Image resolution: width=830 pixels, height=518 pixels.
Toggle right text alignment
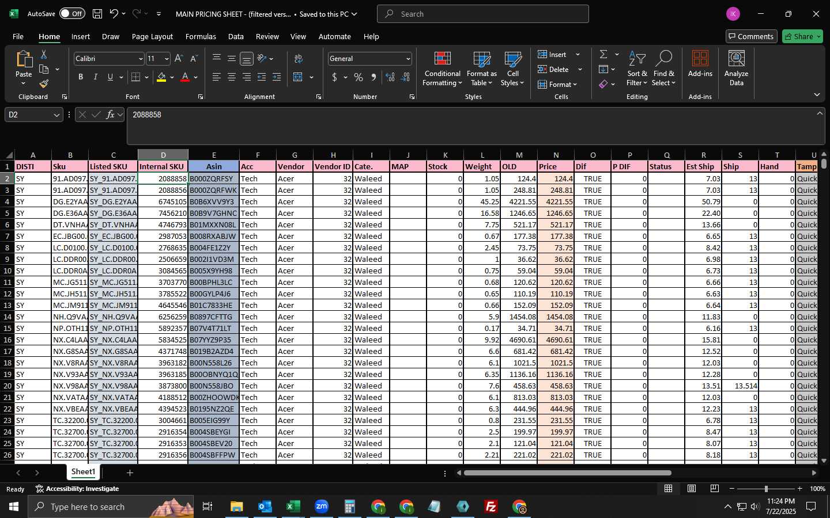247,77
